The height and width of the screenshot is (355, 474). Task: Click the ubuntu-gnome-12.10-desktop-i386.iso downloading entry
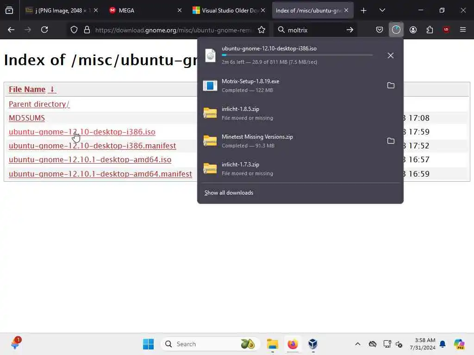pos(290,55)
